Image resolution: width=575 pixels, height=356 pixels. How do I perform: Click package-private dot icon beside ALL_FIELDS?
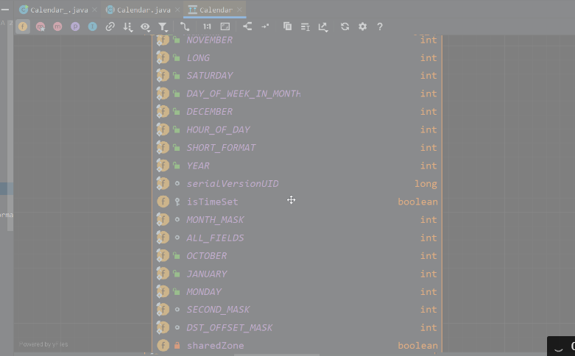[x=177, y=238]
